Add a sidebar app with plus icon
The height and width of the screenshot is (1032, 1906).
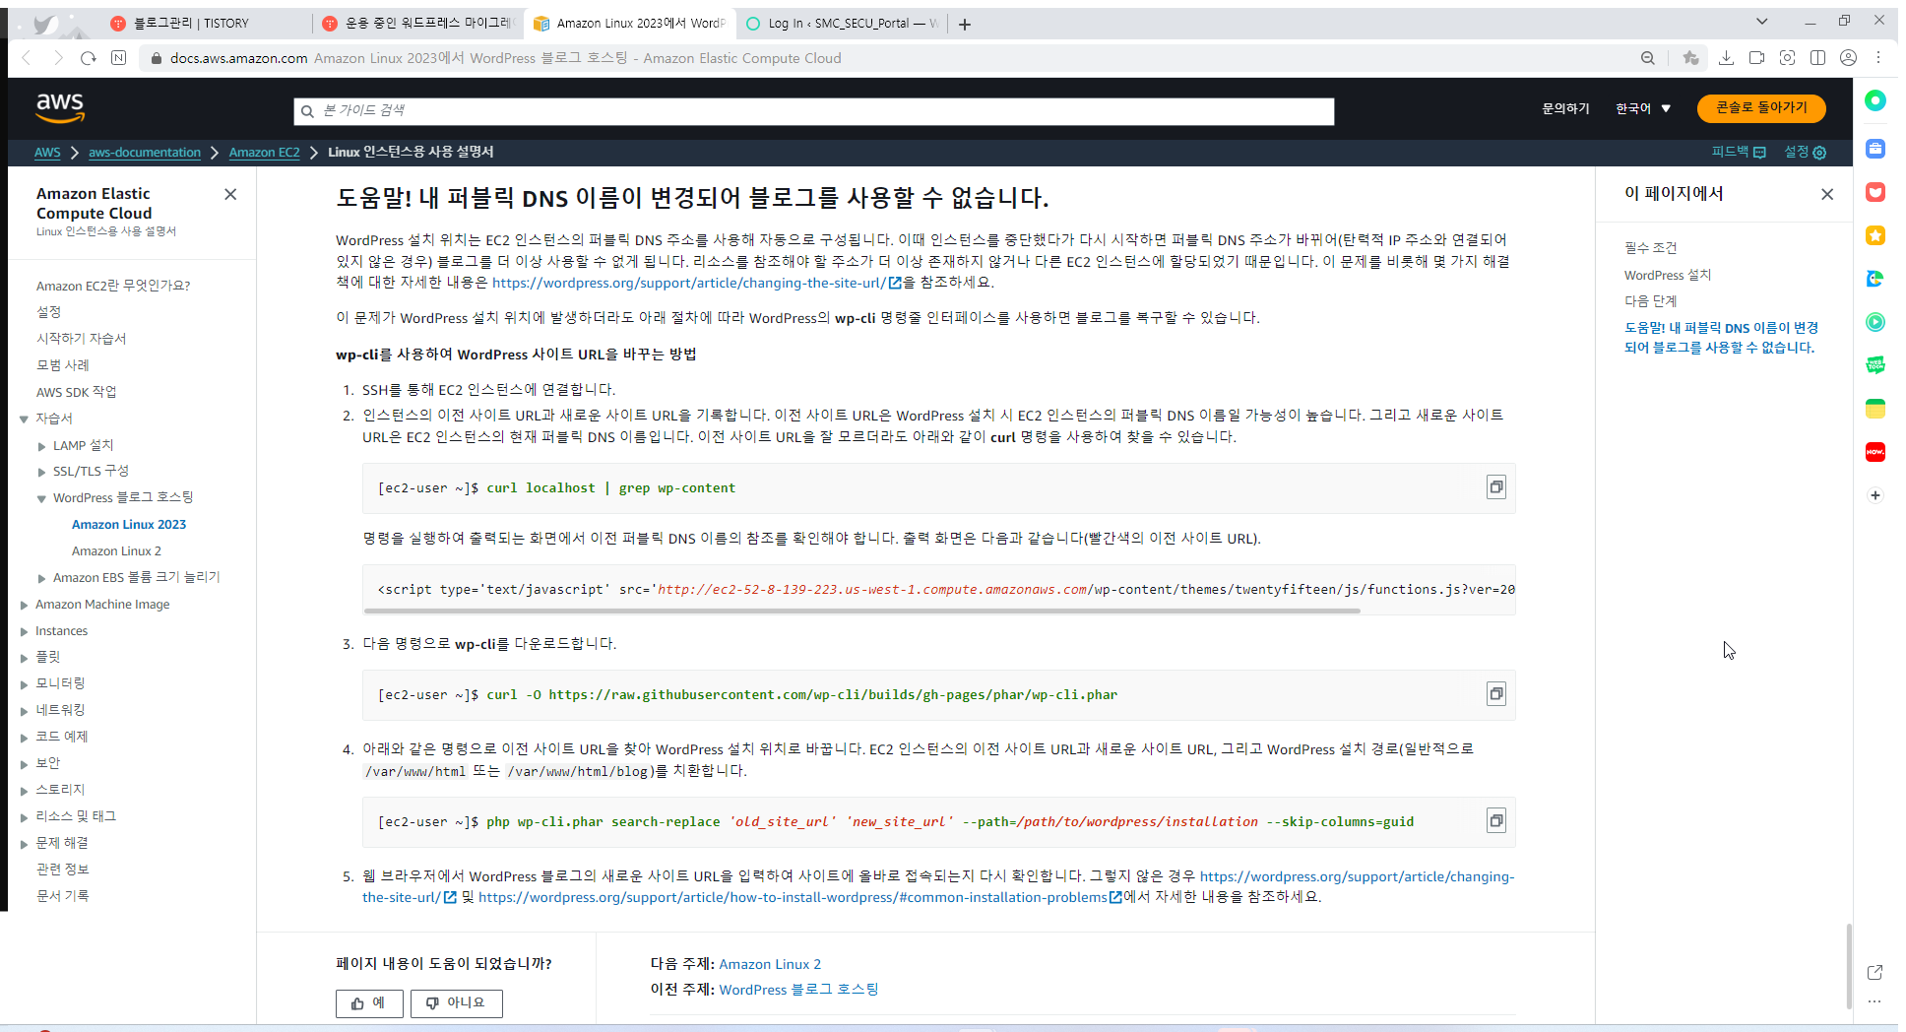tap(1875, 495)
